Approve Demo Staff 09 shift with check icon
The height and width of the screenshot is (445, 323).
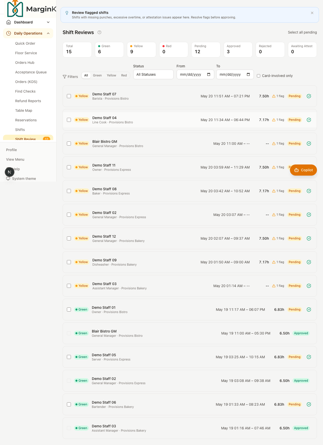309,262
